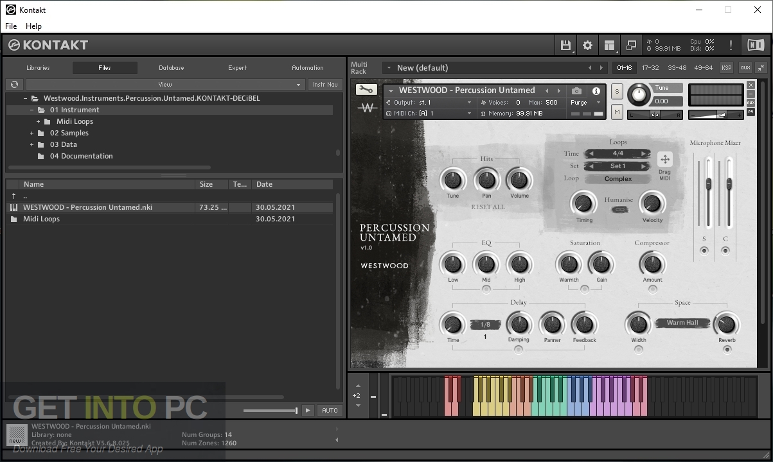Open the Help menu
This screenshot has height=462, width=773.
(33, 26)
